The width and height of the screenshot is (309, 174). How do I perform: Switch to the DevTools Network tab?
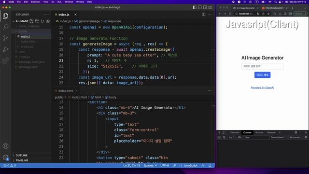[x=271, y=132]
